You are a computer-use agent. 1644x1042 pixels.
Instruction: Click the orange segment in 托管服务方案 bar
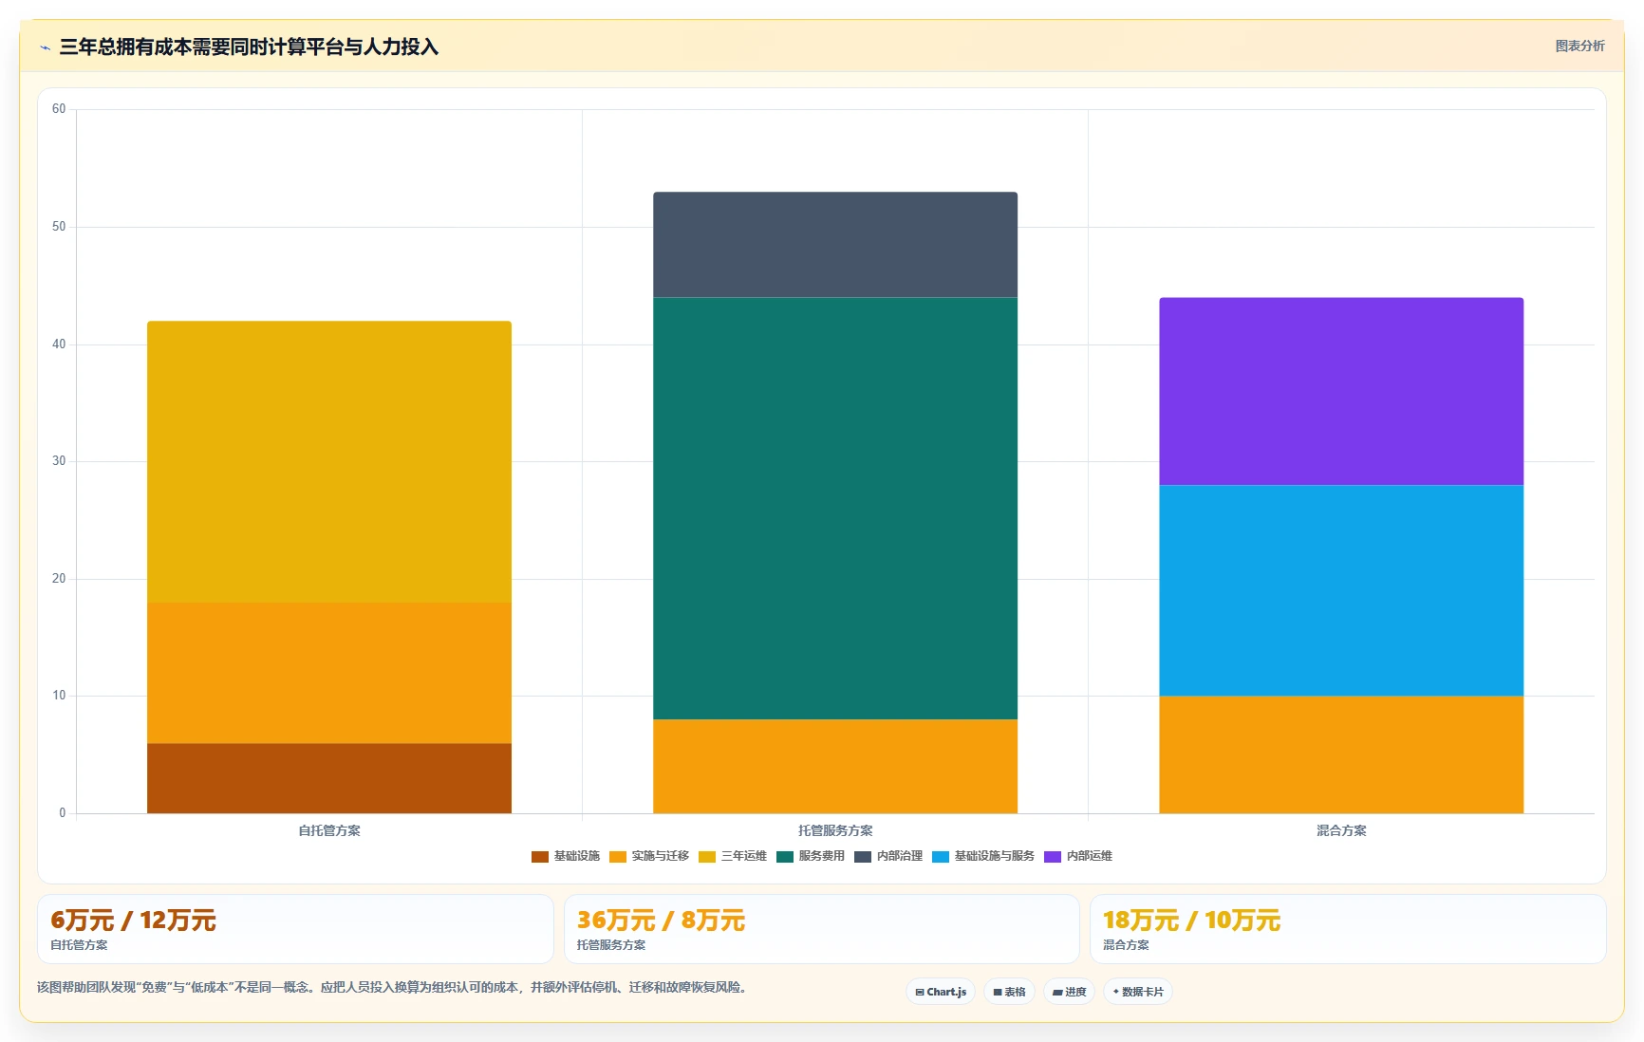pyautogui.click(x=835, y=767)
